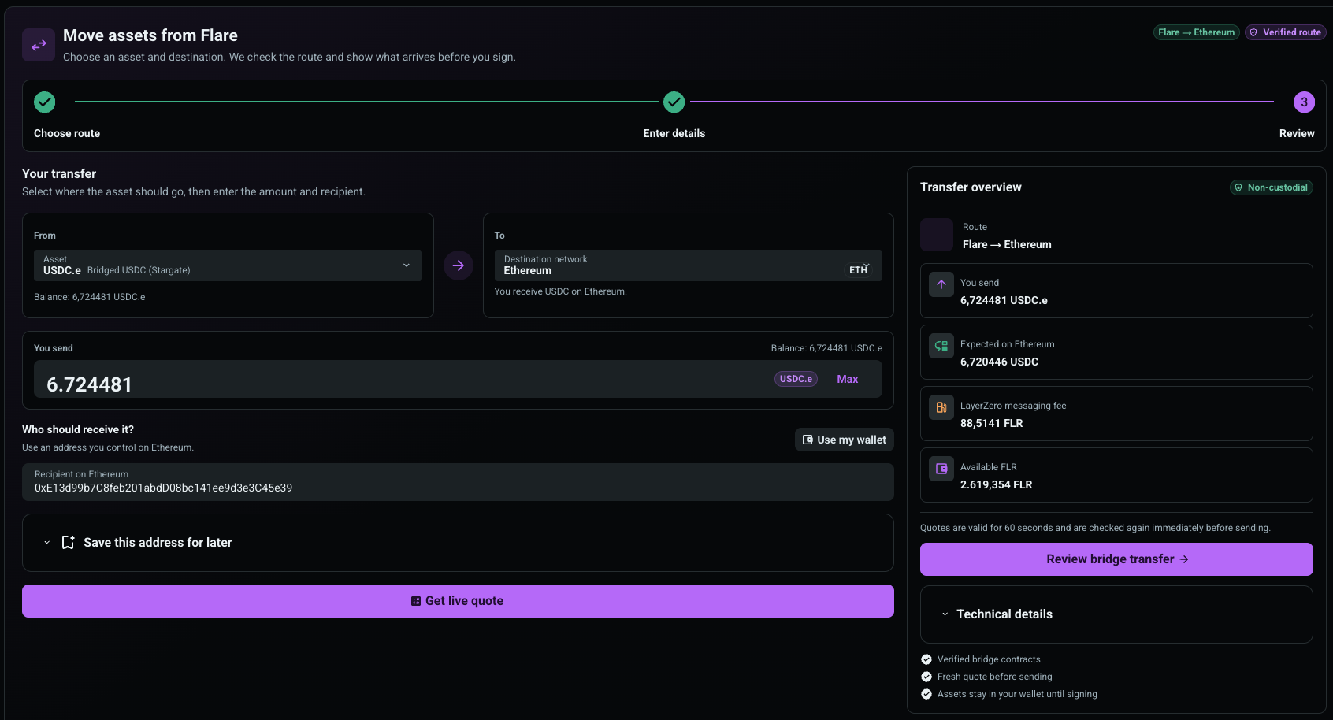Click the Flare → Ethereum badge at top

coord(1196,32)
